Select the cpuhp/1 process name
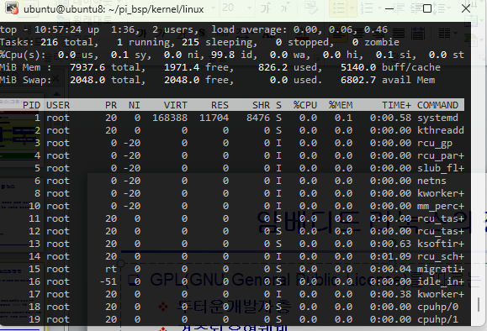The height and width of the screenshot is (331, 487). point(437,319)
